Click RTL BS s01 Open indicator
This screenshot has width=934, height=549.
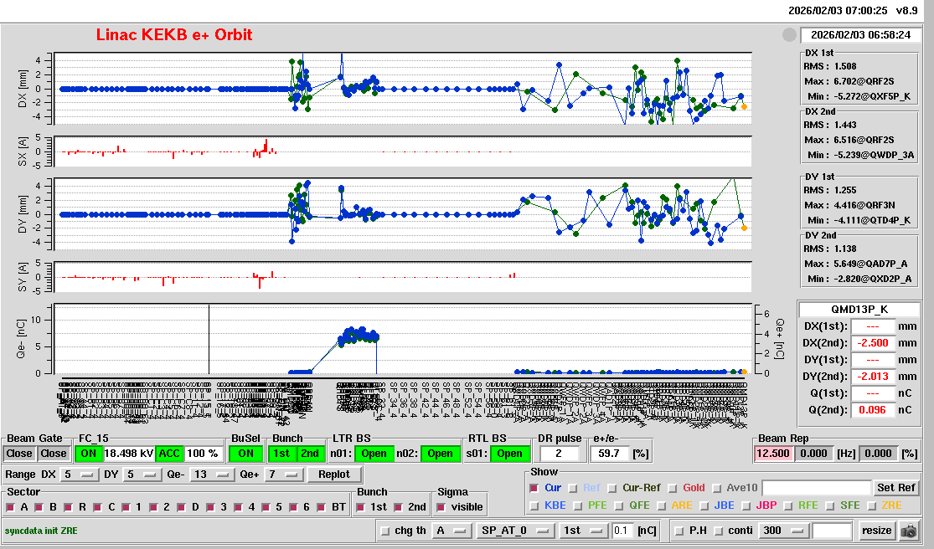pyautogui.click(x=510, y=454)
